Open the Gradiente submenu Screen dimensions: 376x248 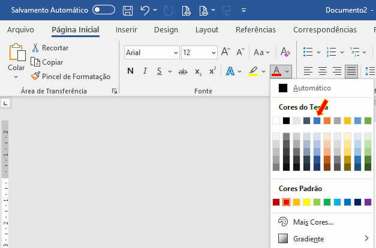322,238
